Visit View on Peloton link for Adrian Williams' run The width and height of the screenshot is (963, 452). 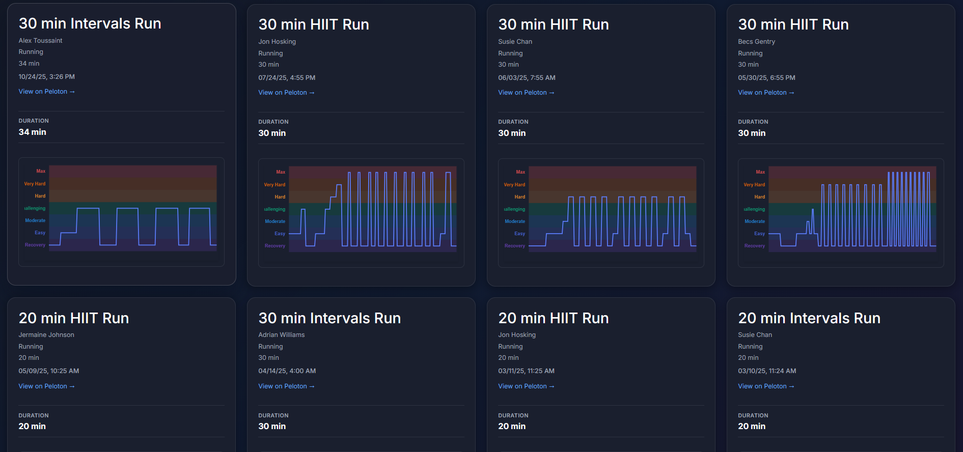(x=286, y=386)
